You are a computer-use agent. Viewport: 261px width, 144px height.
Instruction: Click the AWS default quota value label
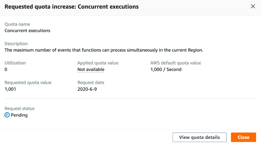[176, 63]
